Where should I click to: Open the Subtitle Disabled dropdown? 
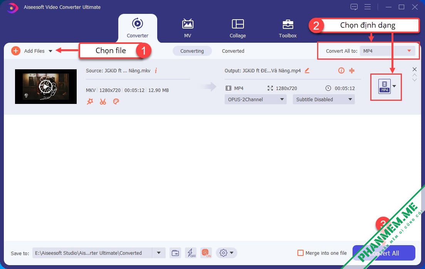(324, 99)
